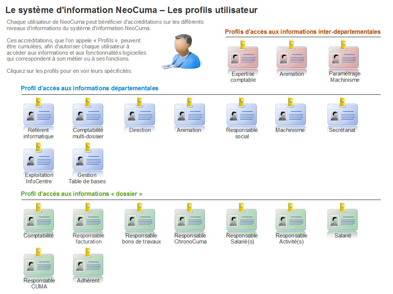393x294 pixels.
Task: Select the blue Direction profile badge
Action: point(140,114)
